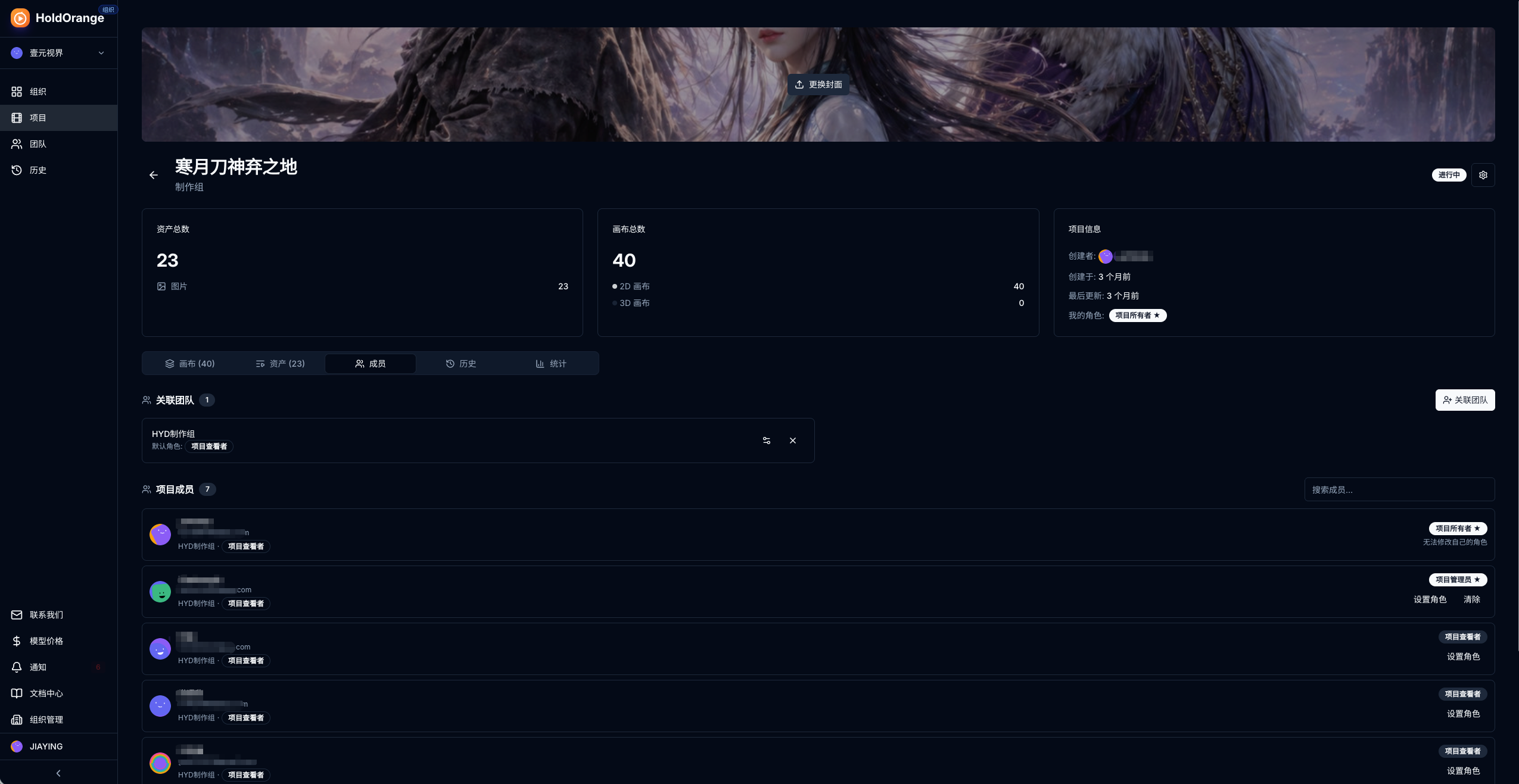This screenshot has height=784, width=1519.
Task: Click the green smiley member avatar
Action: pyautogui.click(x=160, y=592)
